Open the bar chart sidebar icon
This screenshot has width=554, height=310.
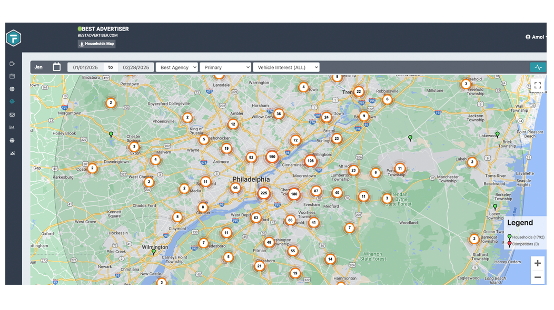[12, 127]
